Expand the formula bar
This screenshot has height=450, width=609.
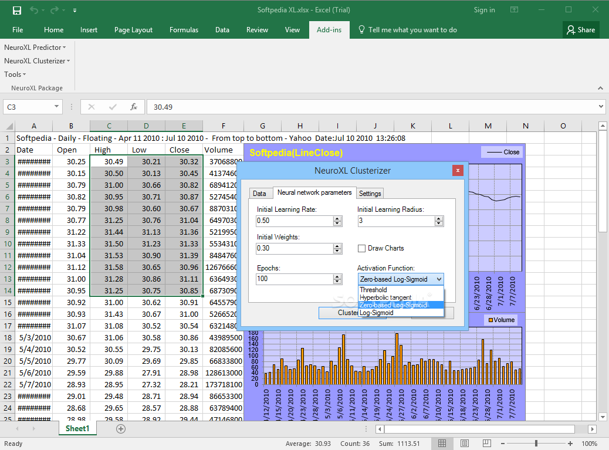(x=601, y=106)
